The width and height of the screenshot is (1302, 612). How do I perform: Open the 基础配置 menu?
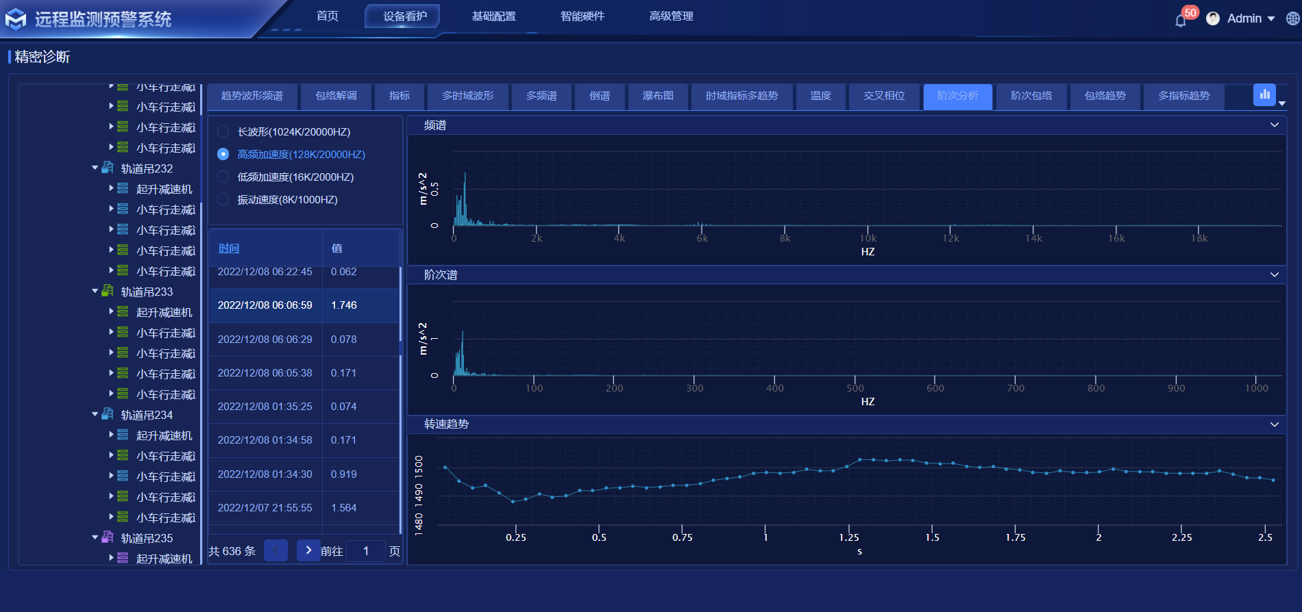(x=493, y=16)
